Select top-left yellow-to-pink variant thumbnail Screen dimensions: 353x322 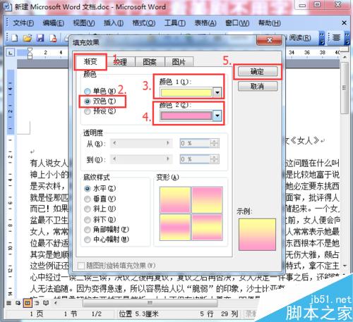click(175, 199)
